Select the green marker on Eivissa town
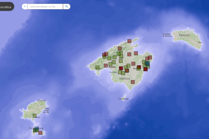Viewport: 209px width, 139px height. tap(34, 116)
